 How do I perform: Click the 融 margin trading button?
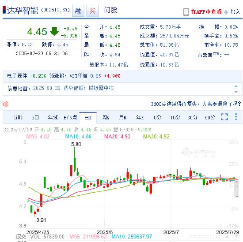tap(78, 11)
